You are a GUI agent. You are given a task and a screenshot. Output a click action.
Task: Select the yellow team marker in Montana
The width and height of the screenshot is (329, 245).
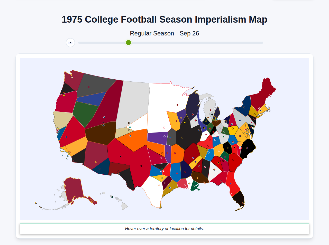64,95
